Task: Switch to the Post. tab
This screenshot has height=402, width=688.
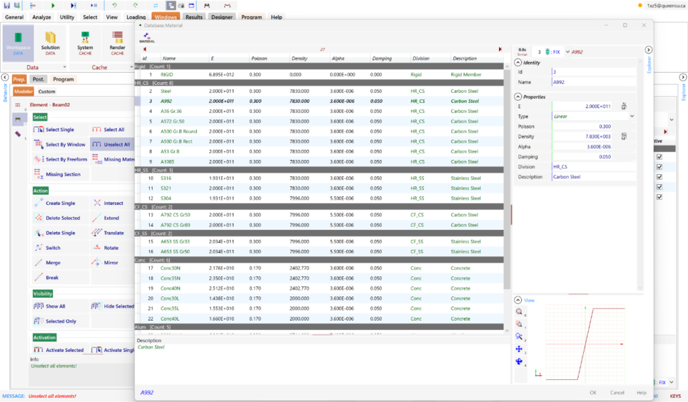Action: 38,79
